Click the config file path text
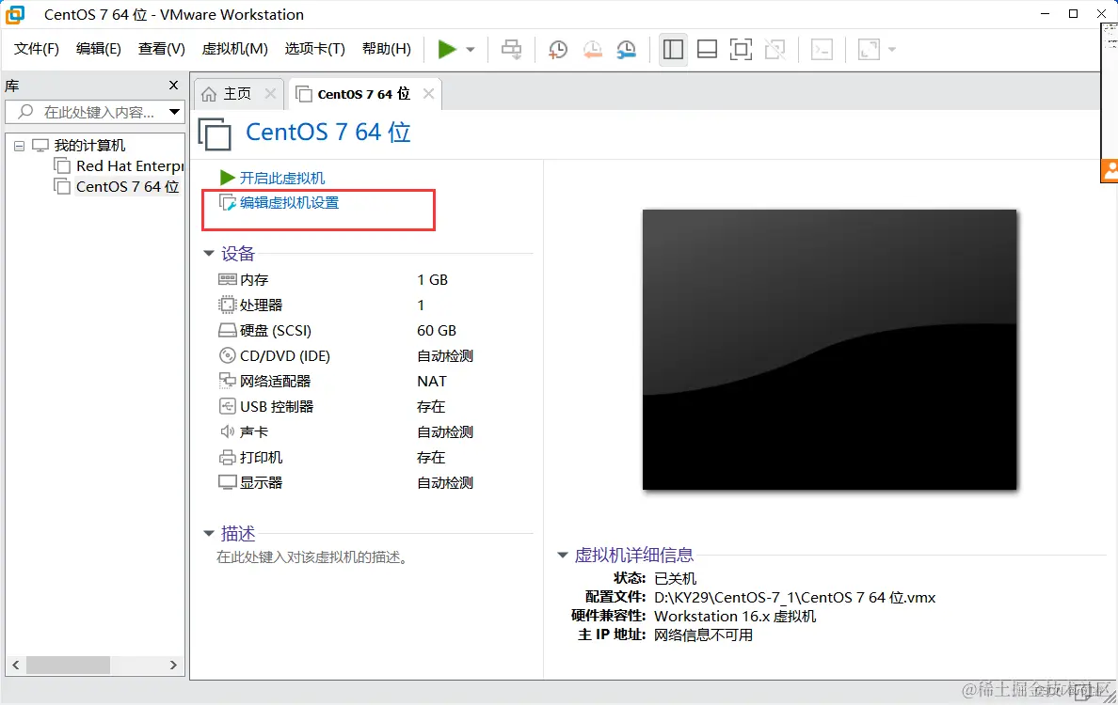Viewport: 1118px width, 705px height. (795, 598)
